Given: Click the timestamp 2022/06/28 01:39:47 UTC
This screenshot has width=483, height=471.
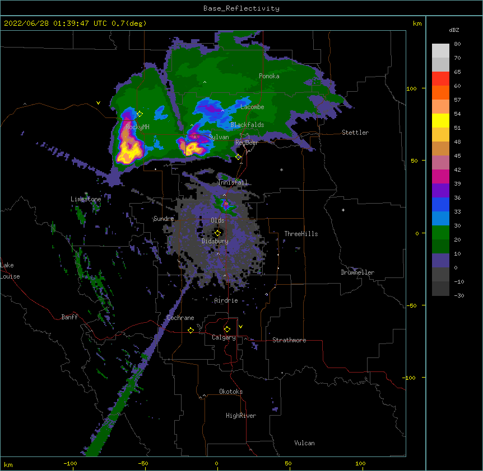Looking at the screenshot, I should (55, 23).
